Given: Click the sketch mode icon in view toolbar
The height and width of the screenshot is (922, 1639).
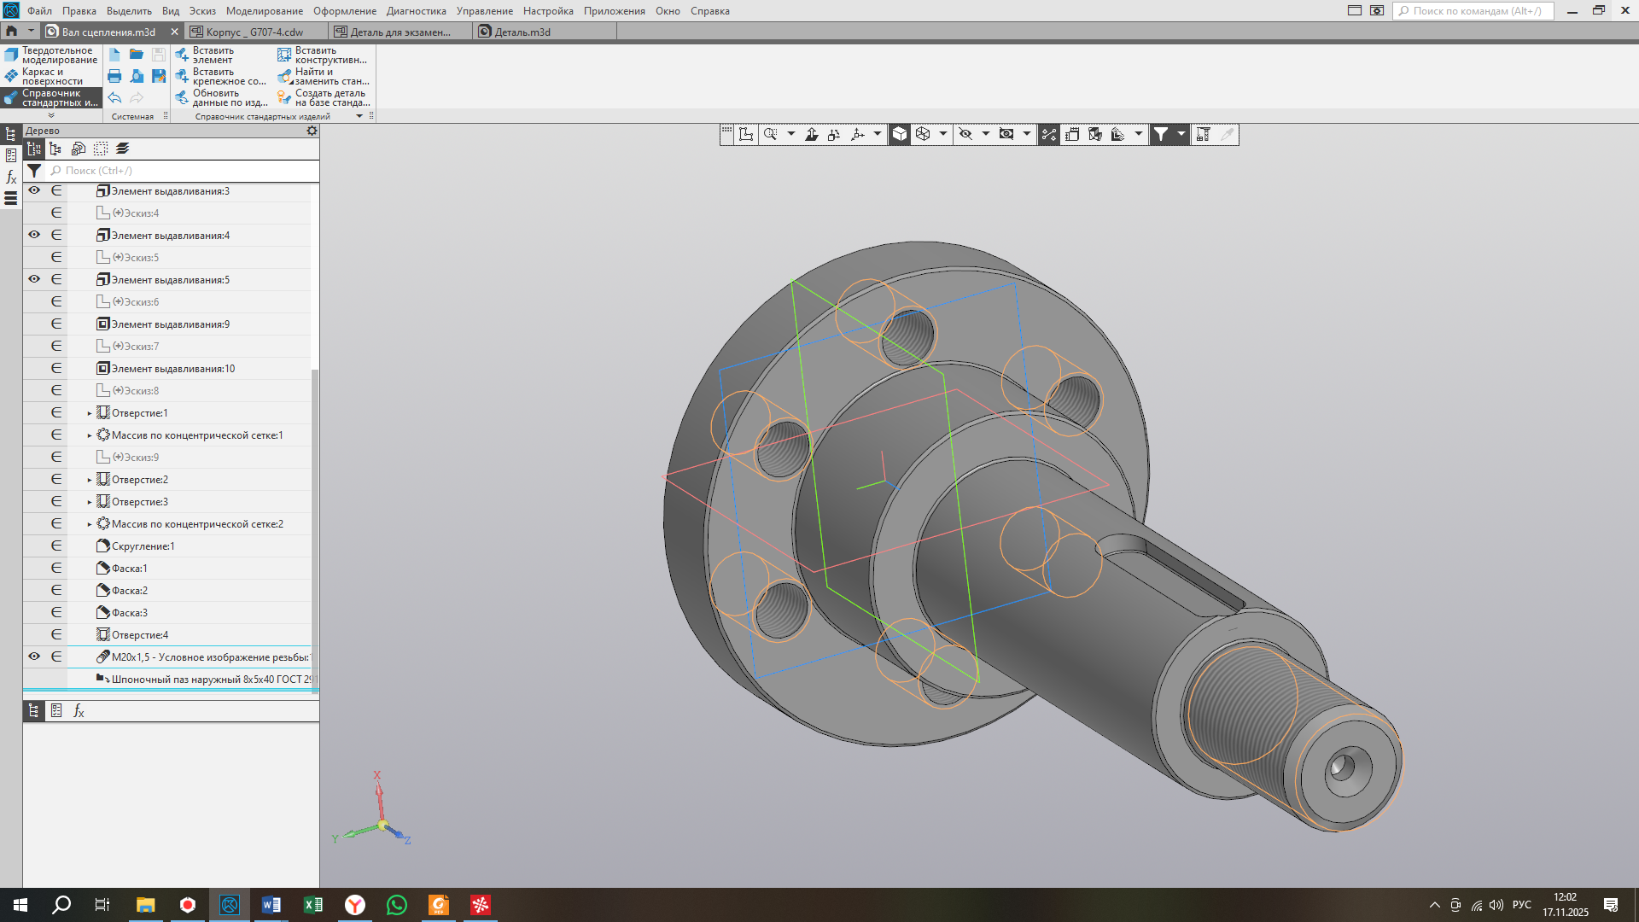Looking at the screenshot, I should point(746,134).
